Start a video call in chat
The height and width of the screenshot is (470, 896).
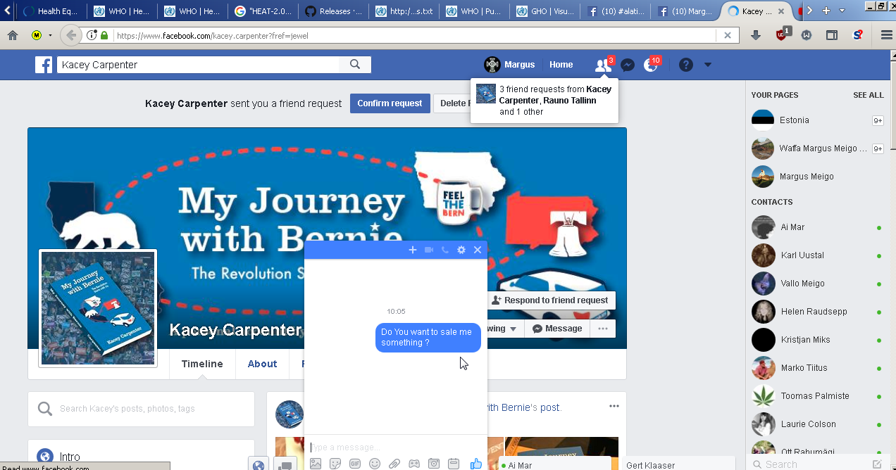pyautogui.click(x=429, y=250)
